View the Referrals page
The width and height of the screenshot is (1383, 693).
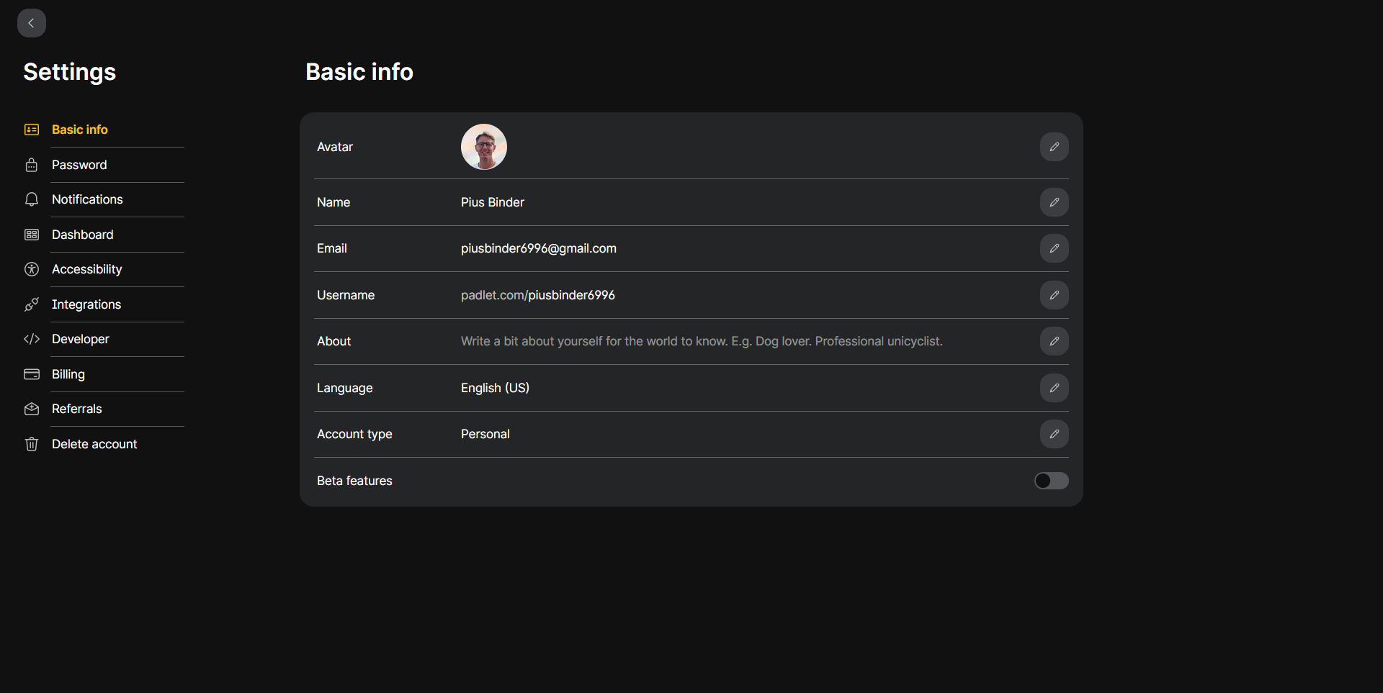[76, 409]
